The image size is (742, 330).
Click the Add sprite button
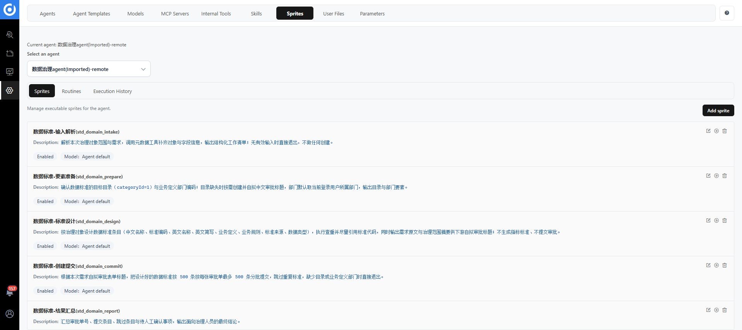click(718, 110)
